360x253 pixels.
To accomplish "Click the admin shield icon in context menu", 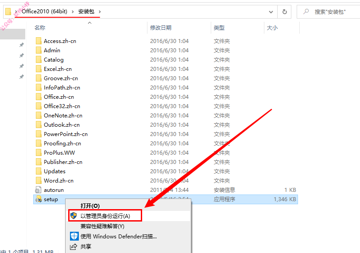I will pos(74,216).
